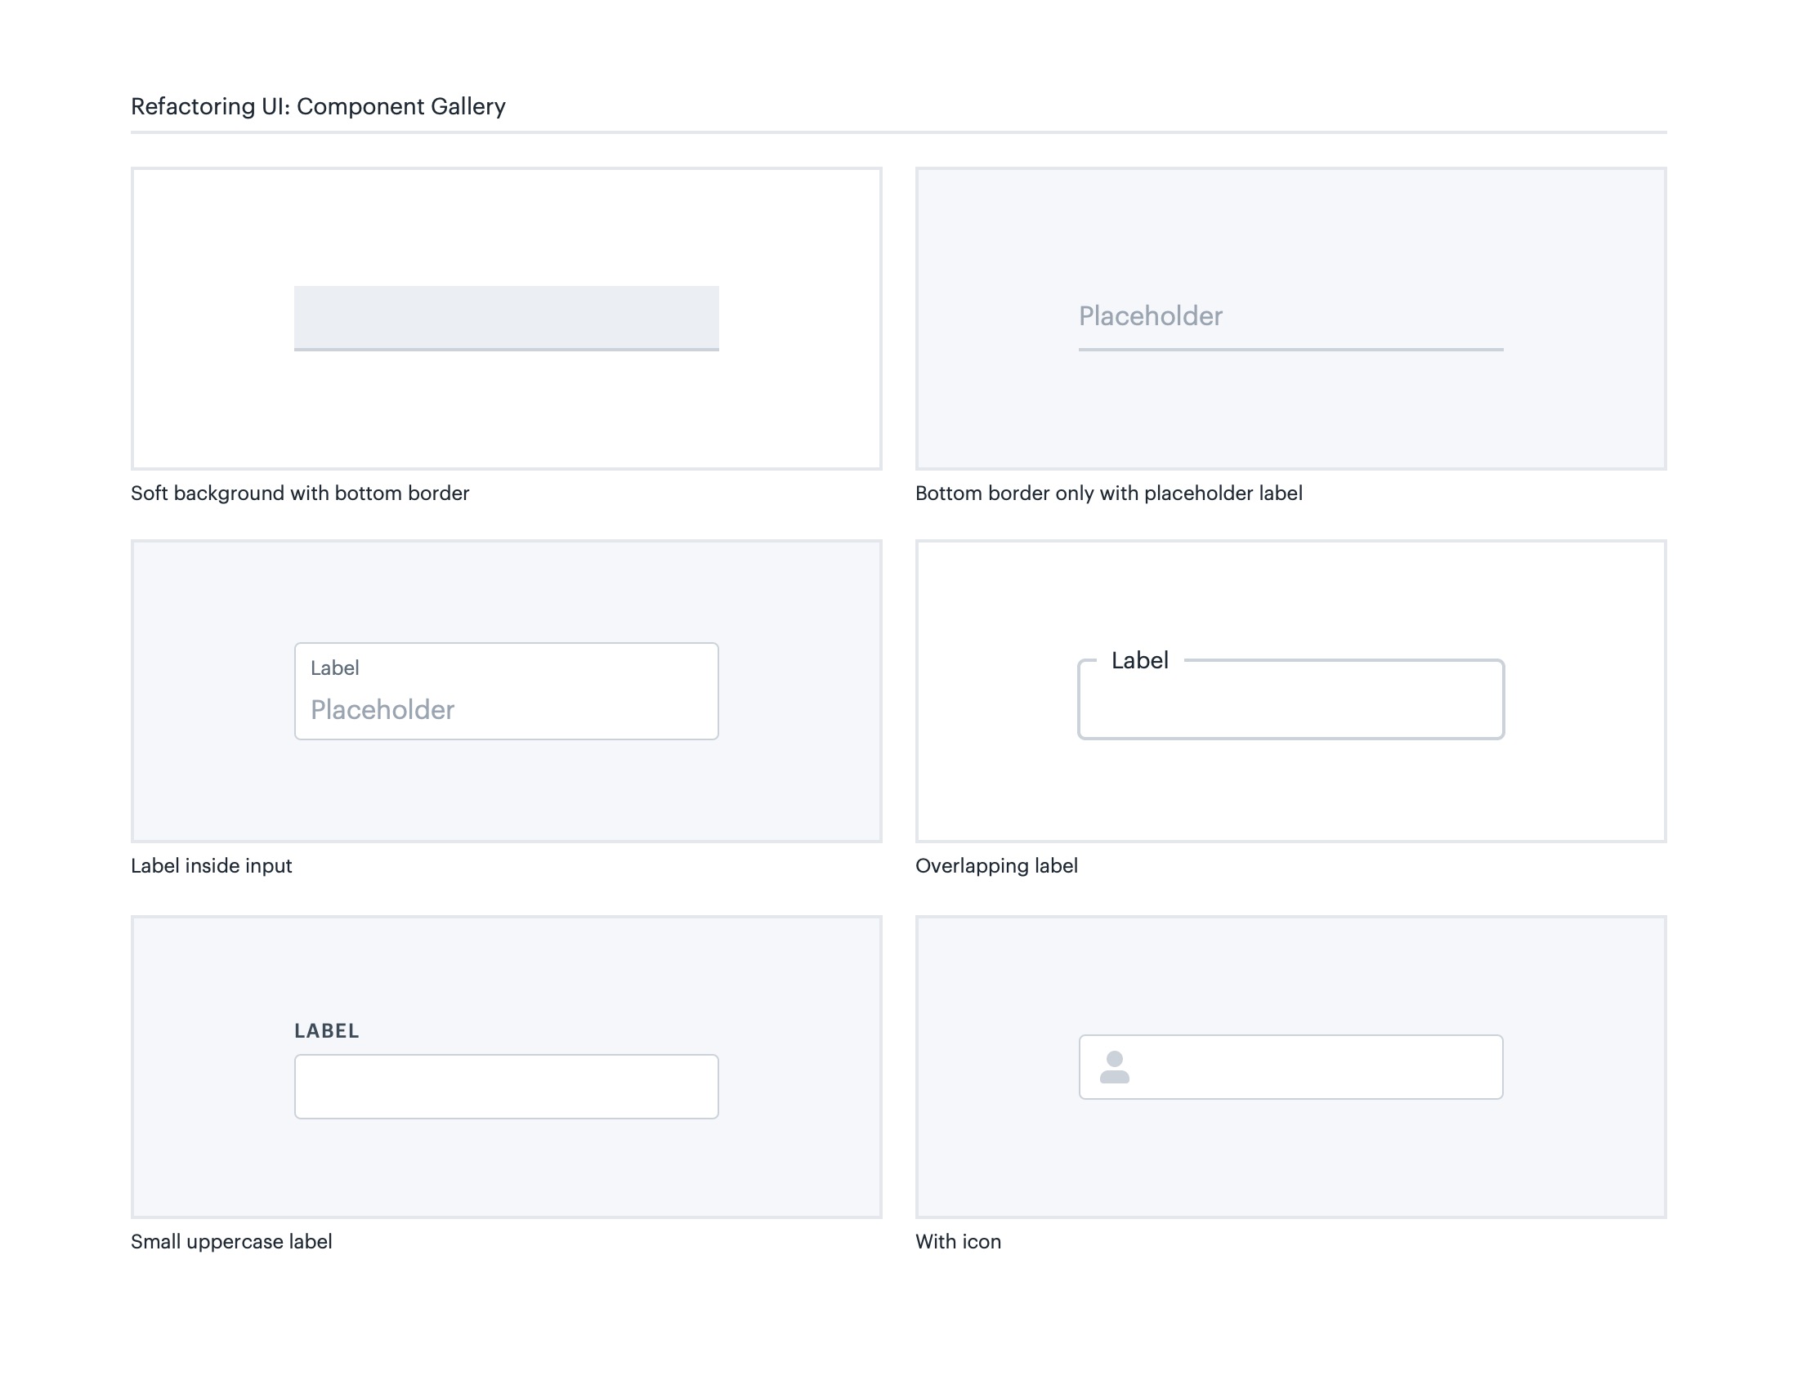This screenshot has height=1389, width=1798.
Task: Click the bold uppercase LABEL text
Action: click(327, 1031)
